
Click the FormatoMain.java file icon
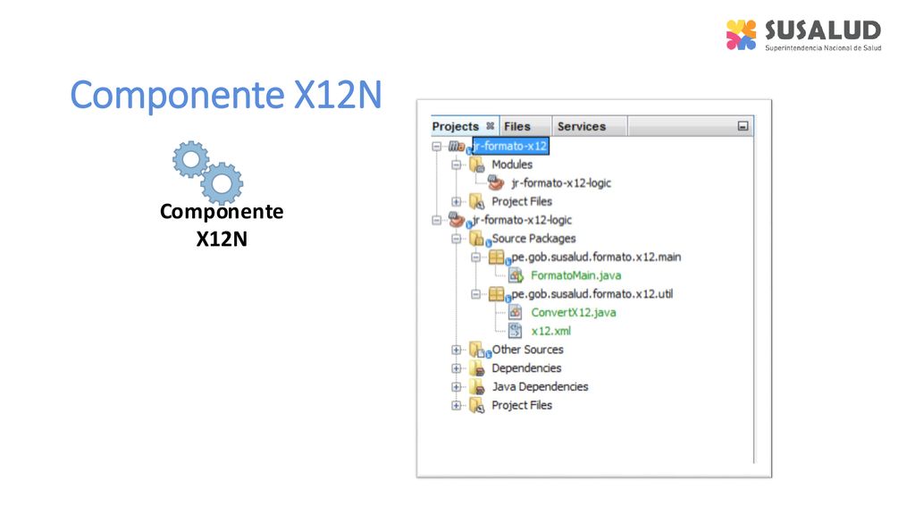[x=516, y=275]
